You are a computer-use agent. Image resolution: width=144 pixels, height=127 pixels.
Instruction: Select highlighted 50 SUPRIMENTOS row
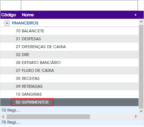(x=69, y=102)
